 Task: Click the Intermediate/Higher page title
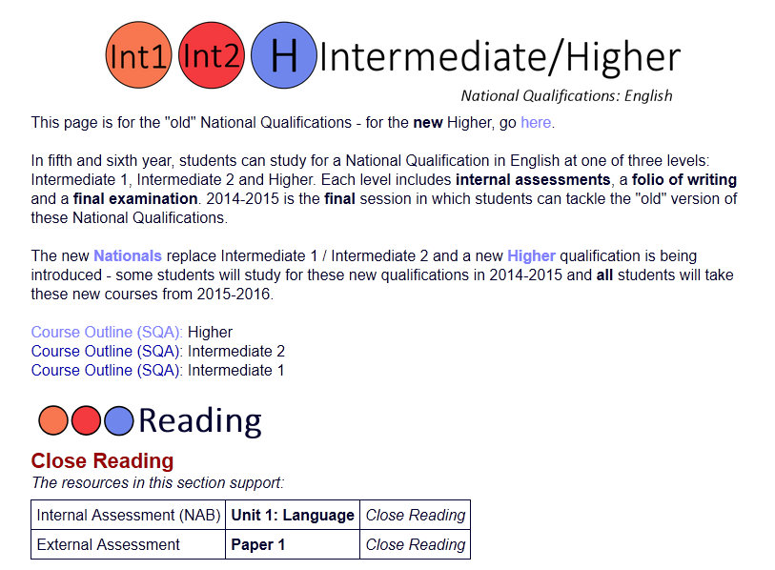[x=500, y=58]
